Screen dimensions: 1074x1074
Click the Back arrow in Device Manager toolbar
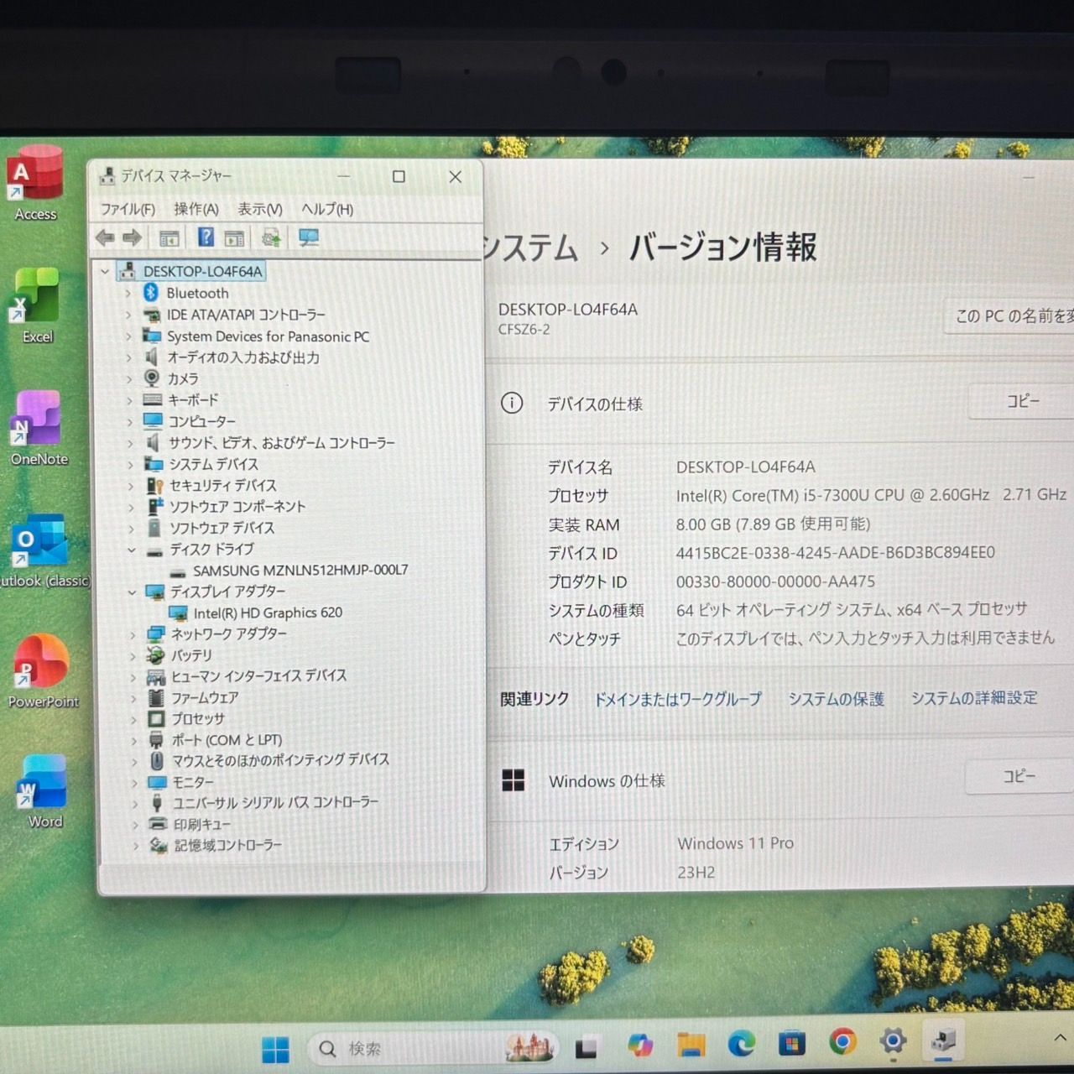pyautogui.click(x=104, y=237)
